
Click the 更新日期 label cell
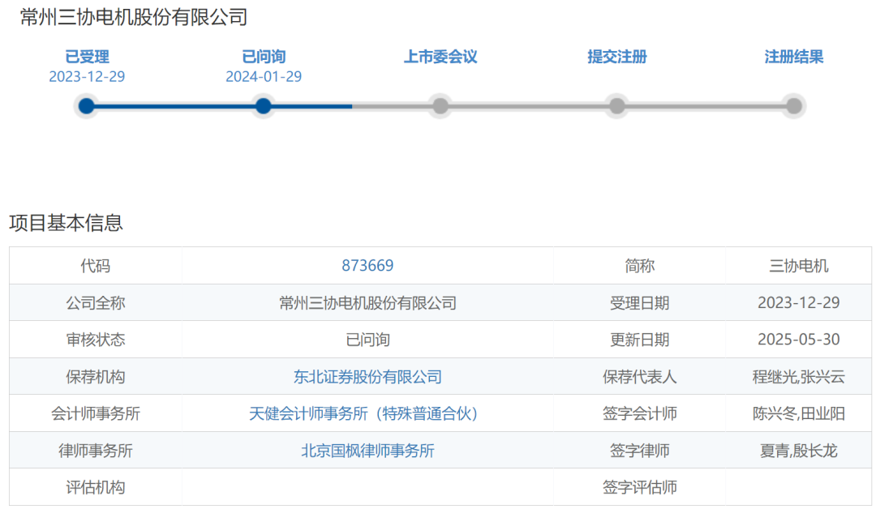[640, 340]
